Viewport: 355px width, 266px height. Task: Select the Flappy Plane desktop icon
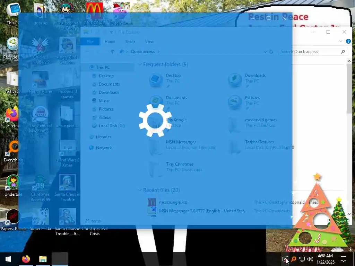(x=40, y=82)
